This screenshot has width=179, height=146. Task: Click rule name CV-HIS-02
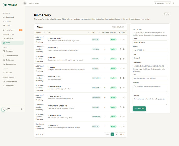pyautogui.click(x=51, y=67)
